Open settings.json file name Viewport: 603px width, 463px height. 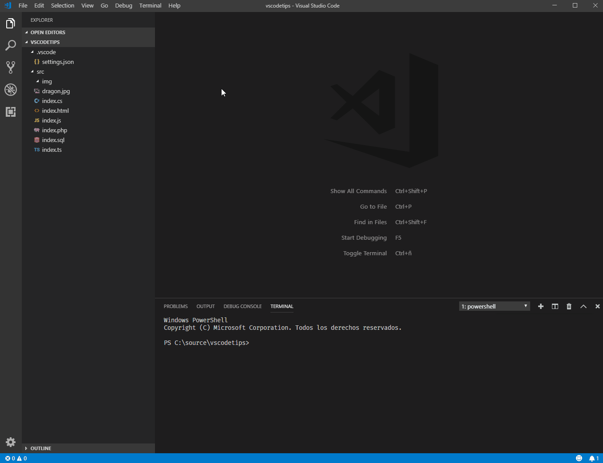click(x=58, y=62)
